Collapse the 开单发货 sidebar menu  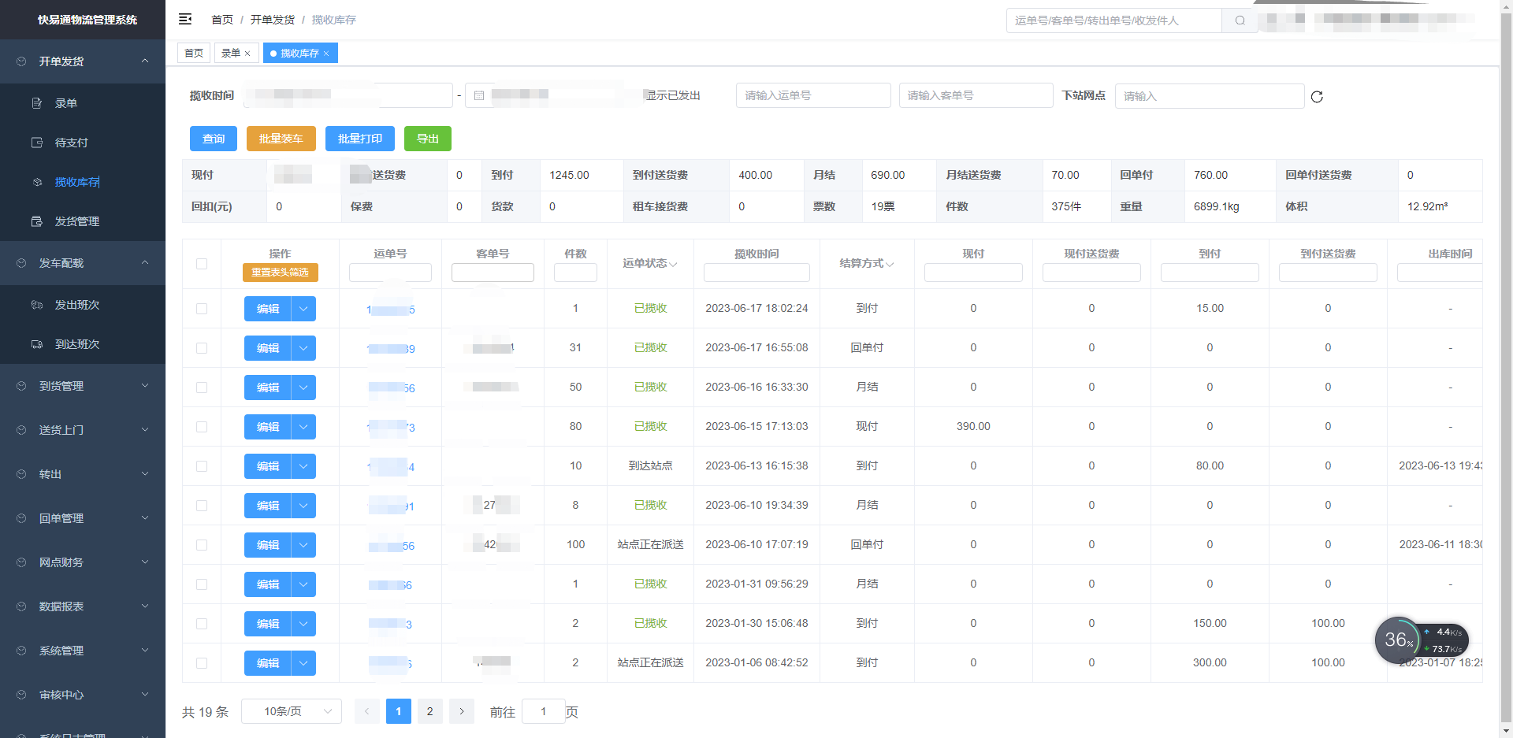[83, 61]
